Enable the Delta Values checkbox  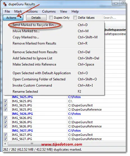point(75,18)
